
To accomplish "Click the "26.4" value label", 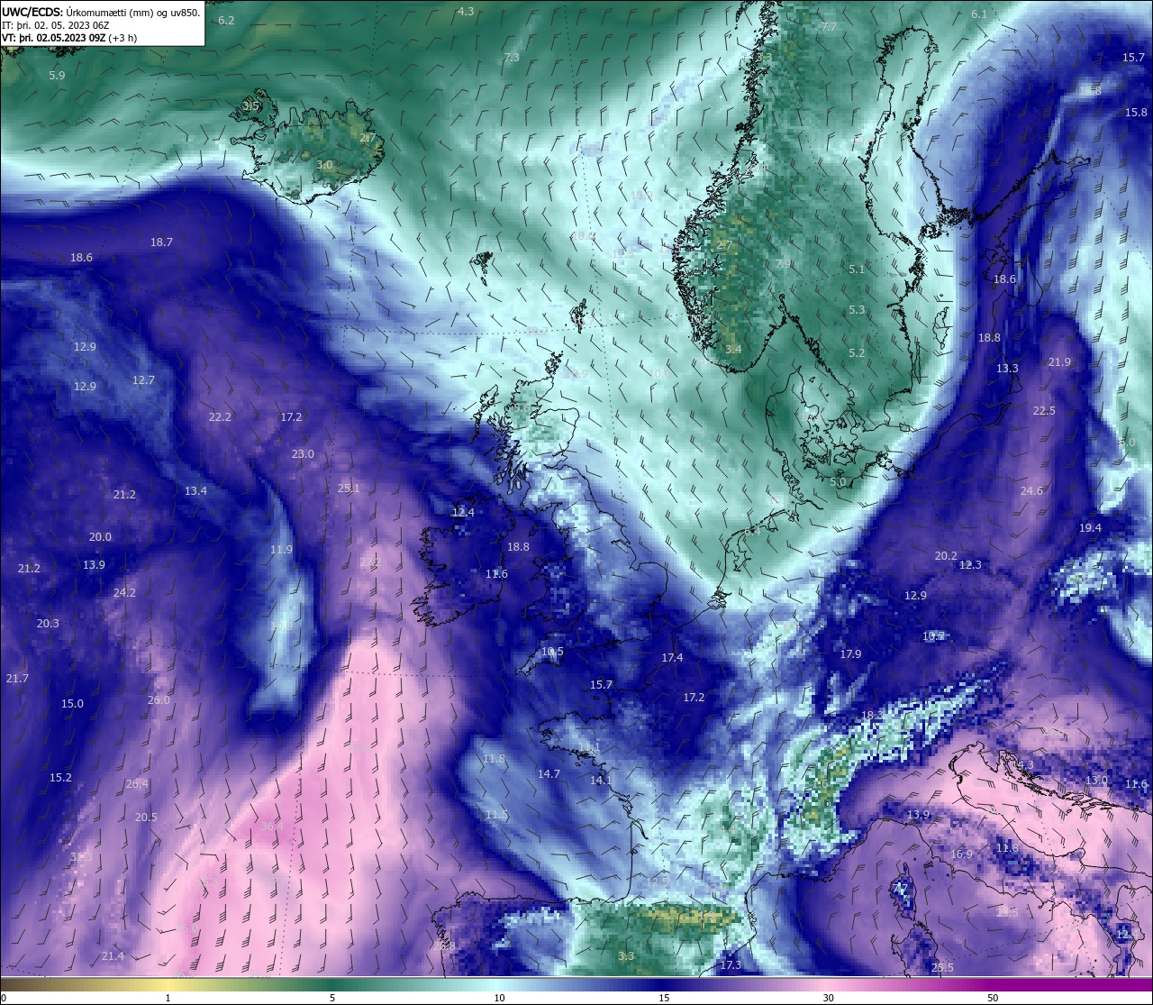I will (137, 784).
